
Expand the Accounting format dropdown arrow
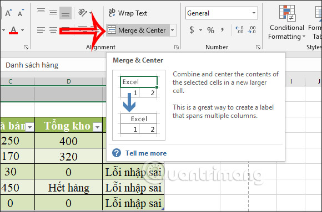(x=200, y=30)
